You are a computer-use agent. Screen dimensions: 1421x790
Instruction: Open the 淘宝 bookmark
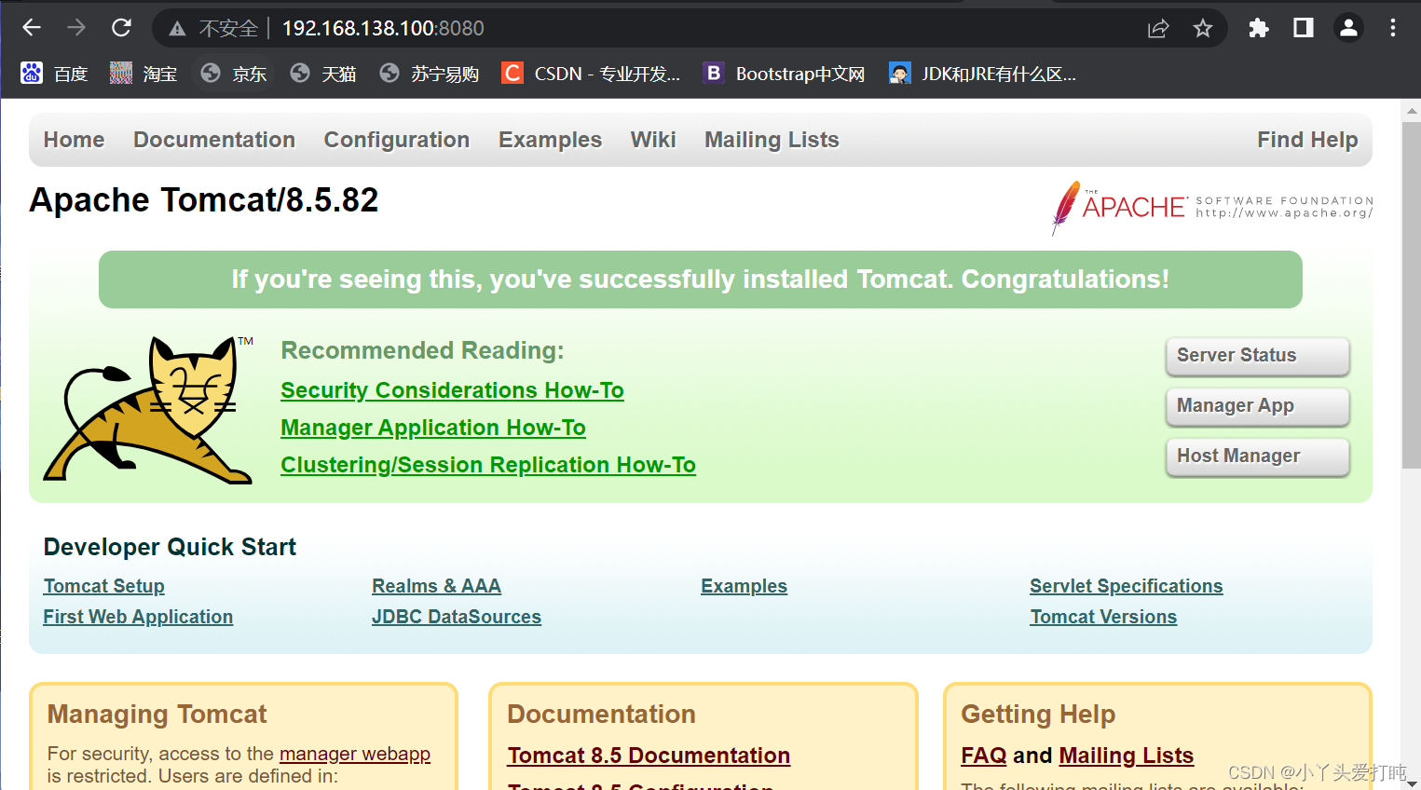[x=143, y=74]
